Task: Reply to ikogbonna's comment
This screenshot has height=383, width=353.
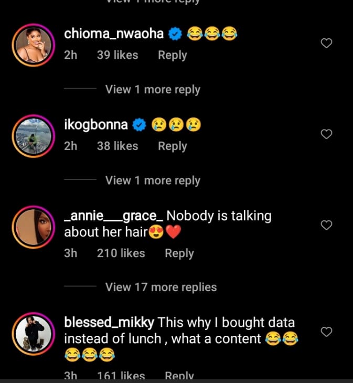Action: click(x=172, y=146)
